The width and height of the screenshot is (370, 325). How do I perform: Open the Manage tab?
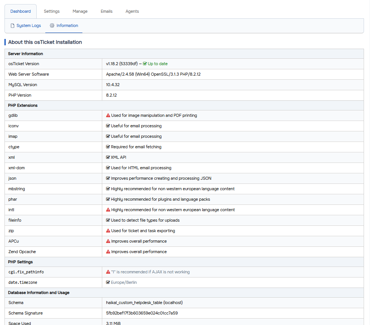coord(80,11)
